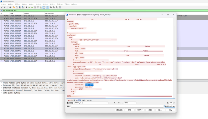
Task: Reset text to normal size
Action: (x=57, y=7)
